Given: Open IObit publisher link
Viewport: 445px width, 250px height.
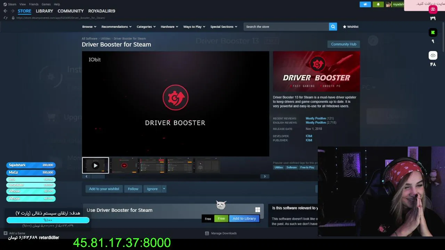Looking at the screenshot, I should click(x=309, y=140).
